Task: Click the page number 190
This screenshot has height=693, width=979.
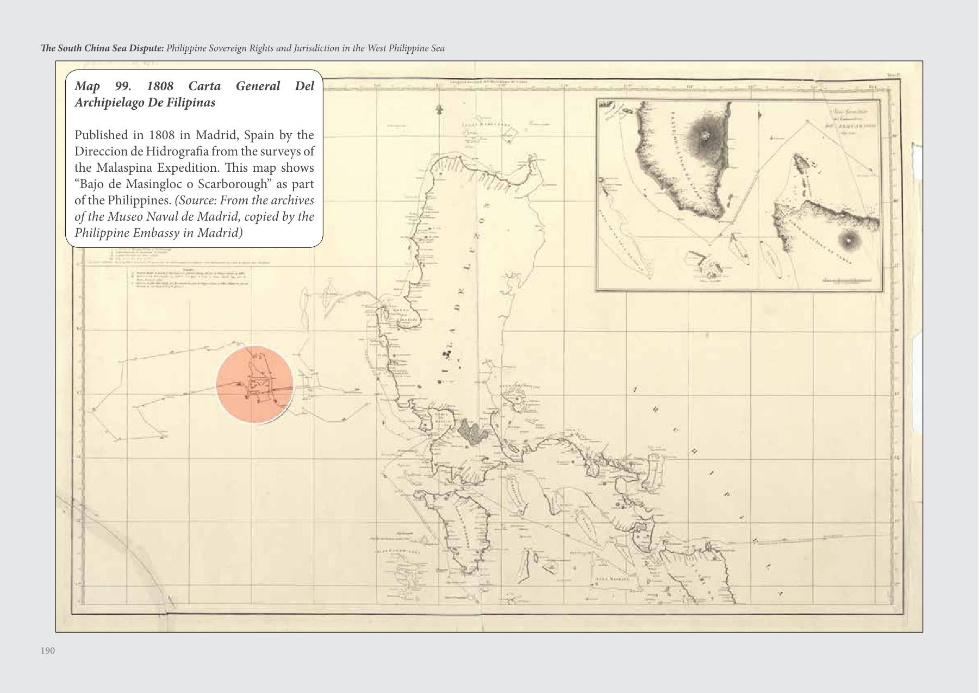Action: (x=48, y=651)
